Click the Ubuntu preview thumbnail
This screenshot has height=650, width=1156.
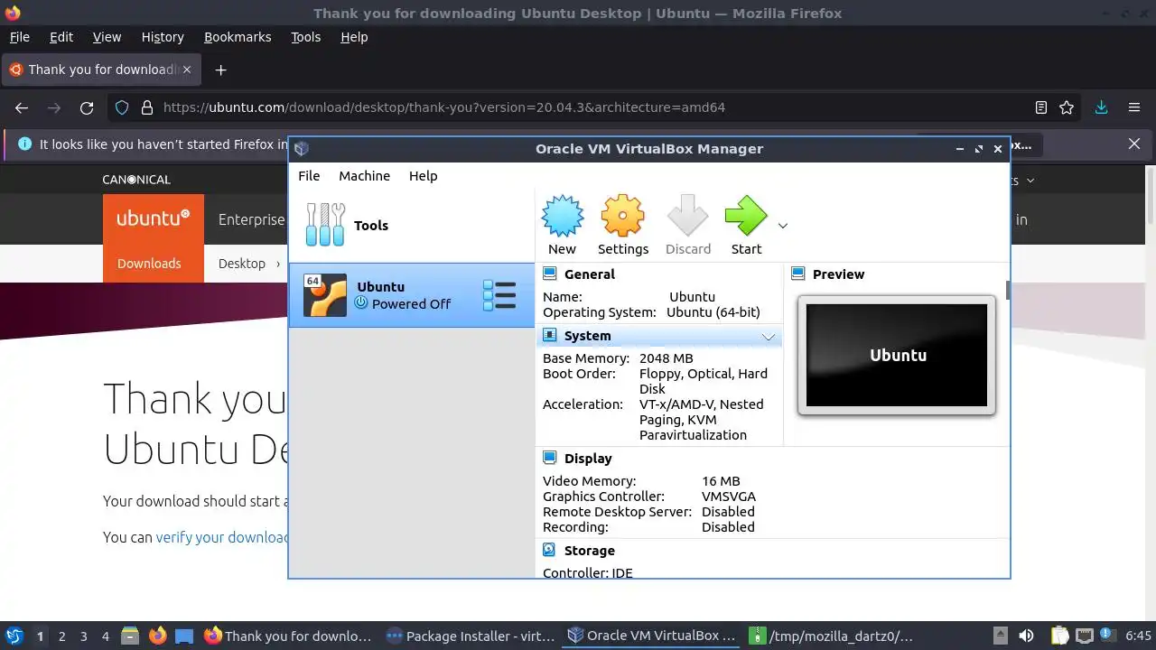[897, 355]
